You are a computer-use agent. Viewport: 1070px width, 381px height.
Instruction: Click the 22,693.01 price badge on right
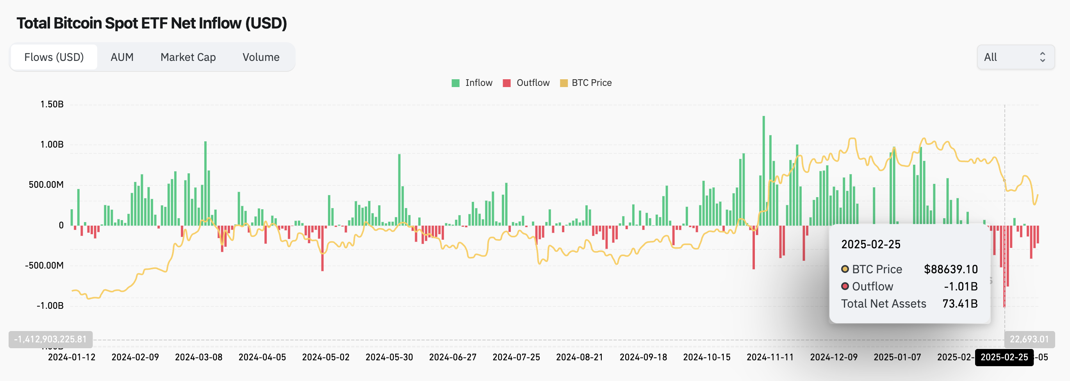point(1029,340)
